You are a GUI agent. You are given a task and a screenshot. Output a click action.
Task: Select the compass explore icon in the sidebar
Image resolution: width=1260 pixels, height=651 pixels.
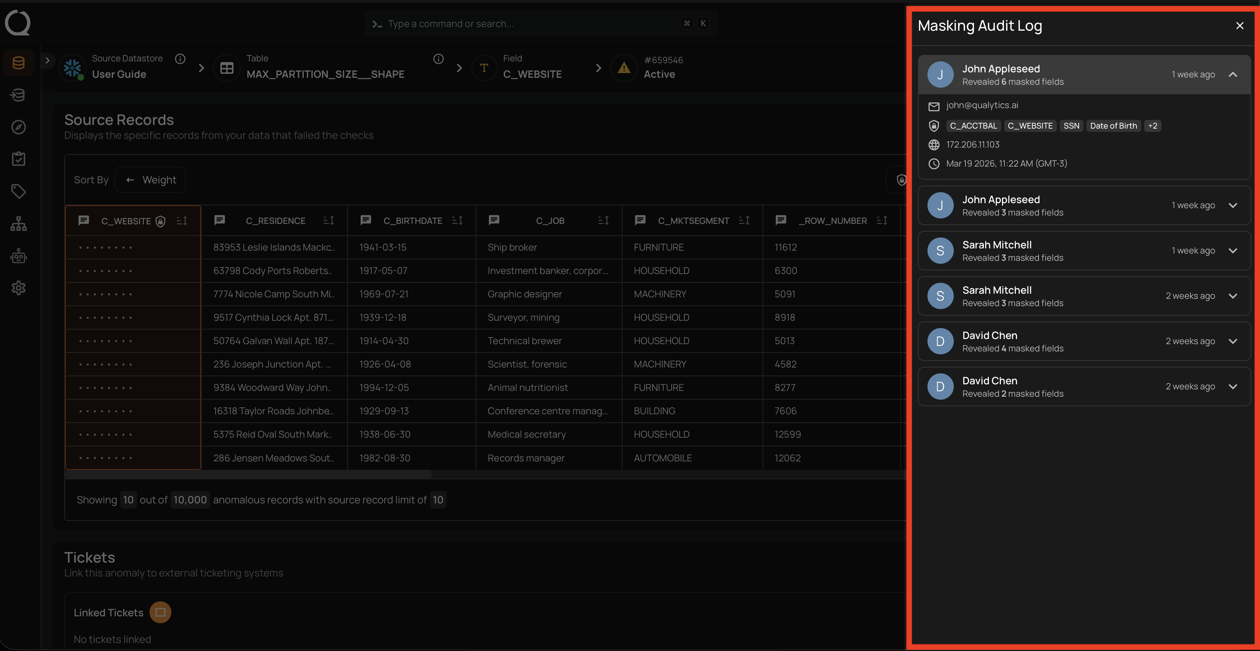point(18,127)
